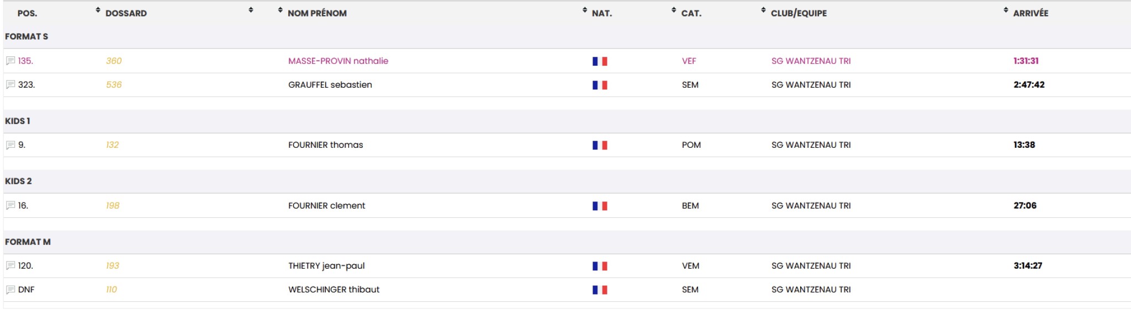Open comment icon for position 323 row

coord(10,84)
